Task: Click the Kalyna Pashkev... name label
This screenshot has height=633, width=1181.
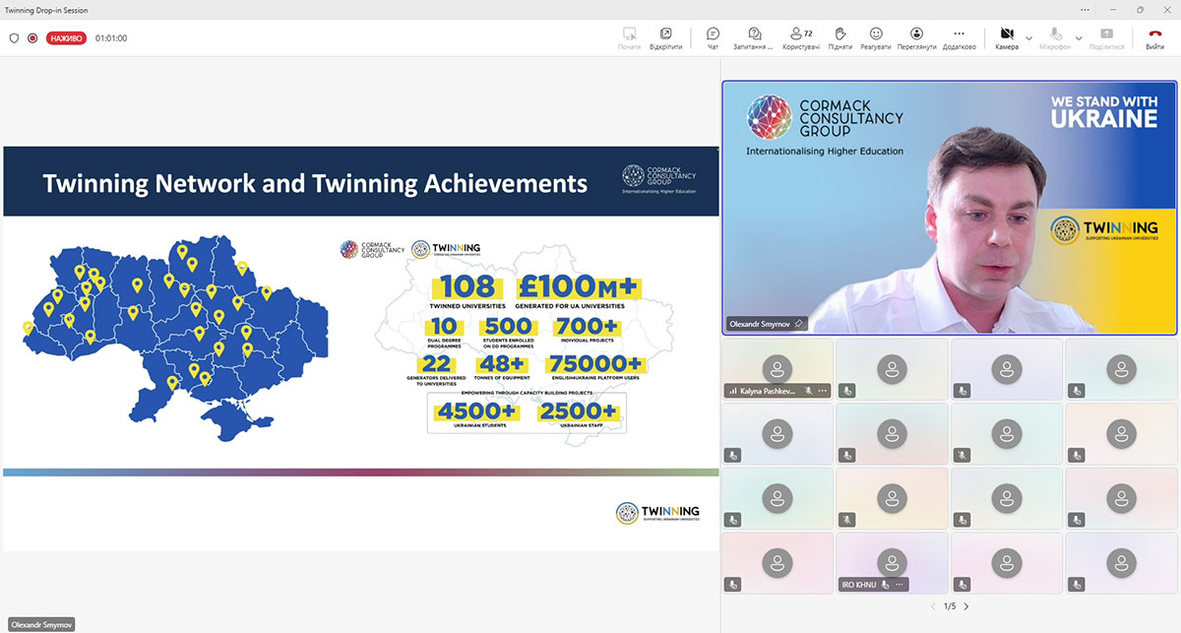Action: [x=769, y=391]
